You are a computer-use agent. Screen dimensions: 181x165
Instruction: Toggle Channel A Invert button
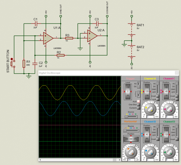(158, 96)
